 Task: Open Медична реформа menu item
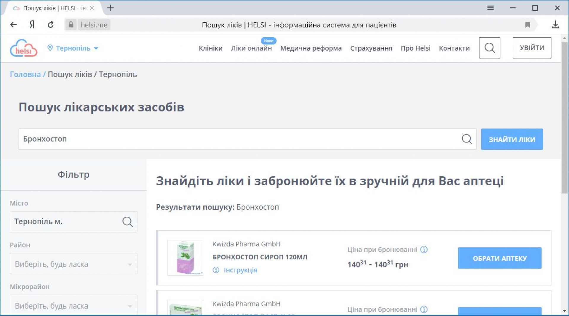pos(311,48)
